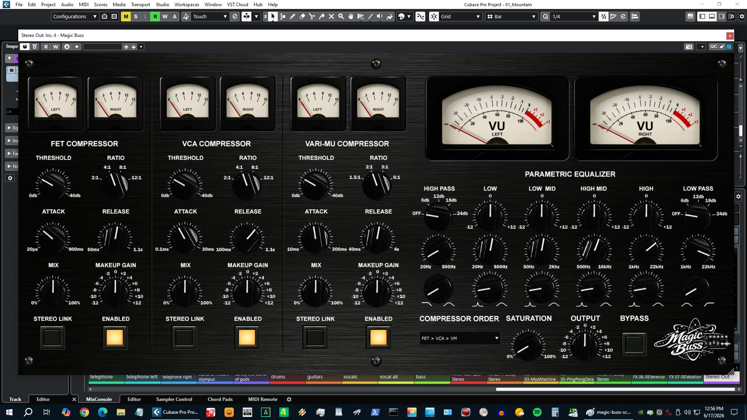The width and height of the screenshot is (747, 420).
Task: Toggle the green Read automation R button
Action: point(155,16)
